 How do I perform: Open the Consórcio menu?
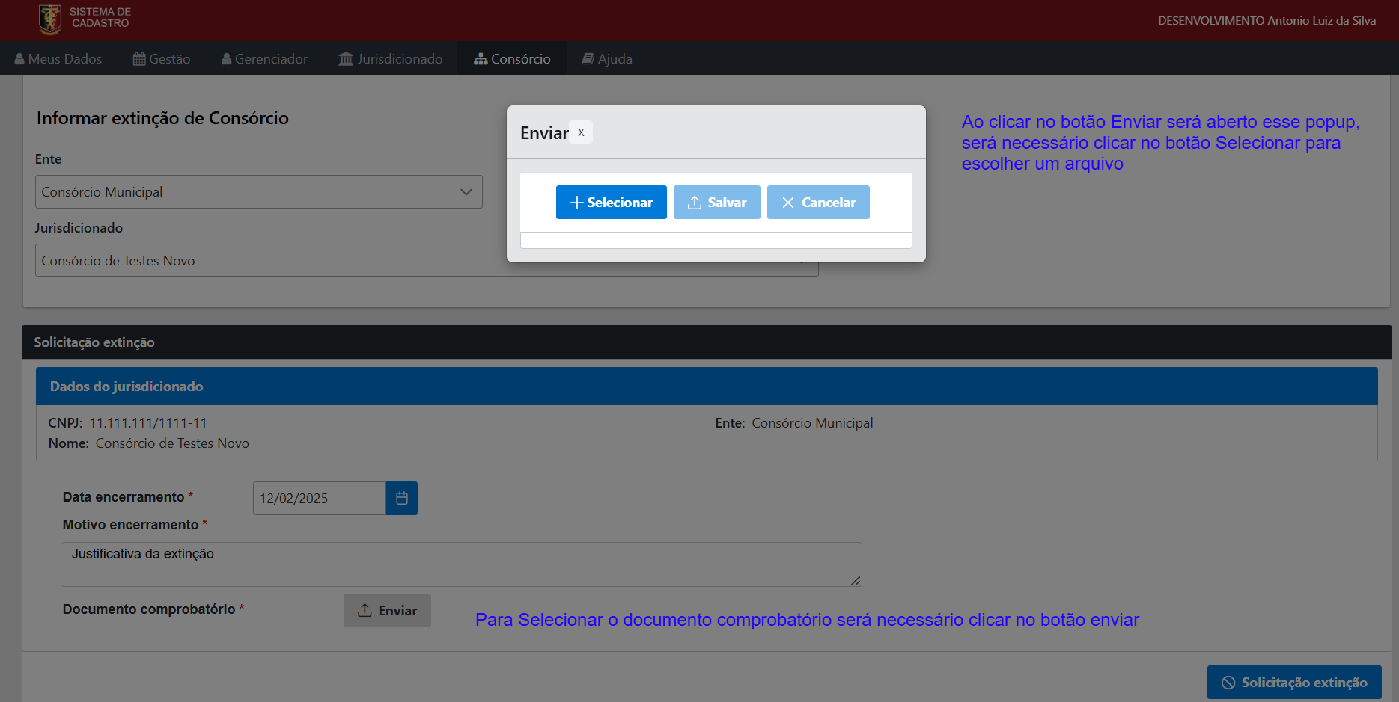[512, 58]
